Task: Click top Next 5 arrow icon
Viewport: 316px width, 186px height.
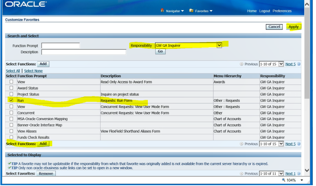Action: tap(299, 64)
